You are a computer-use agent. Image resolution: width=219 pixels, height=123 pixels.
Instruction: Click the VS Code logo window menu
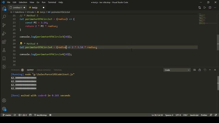(x=3, y=2)
